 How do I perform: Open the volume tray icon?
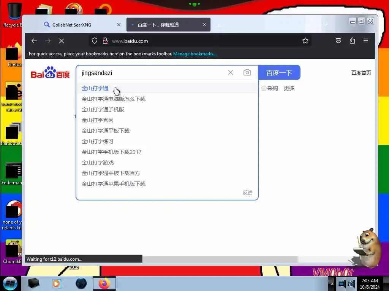[351, 284]
